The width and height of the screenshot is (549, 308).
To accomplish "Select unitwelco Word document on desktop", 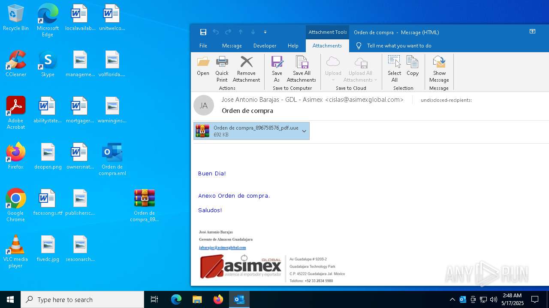I will [112, 18].
